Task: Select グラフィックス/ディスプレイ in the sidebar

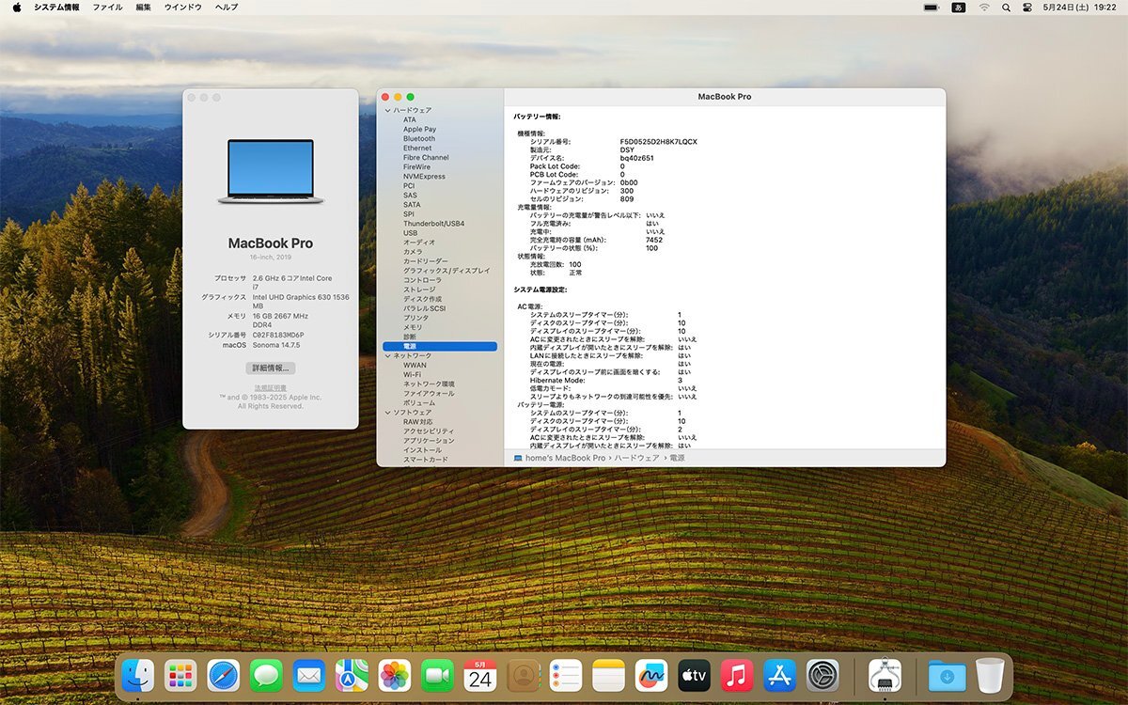Action: click(x=446, y=271)
